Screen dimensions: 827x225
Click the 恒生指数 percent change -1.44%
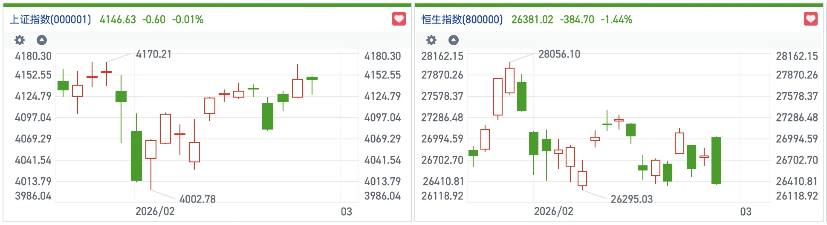(x=616, y=20)
